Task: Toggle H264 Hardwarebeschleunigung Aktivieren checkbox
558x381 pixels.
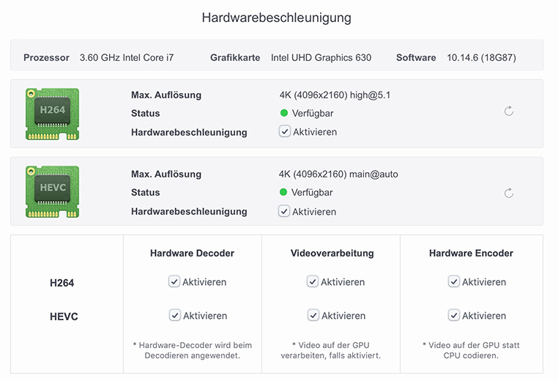Action: [x=284, y=132]
